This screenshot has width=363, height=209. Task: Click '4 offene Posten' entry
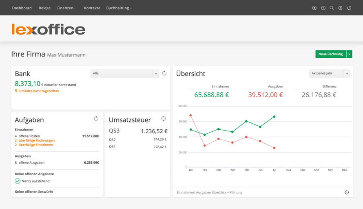[x=27, y=136]
